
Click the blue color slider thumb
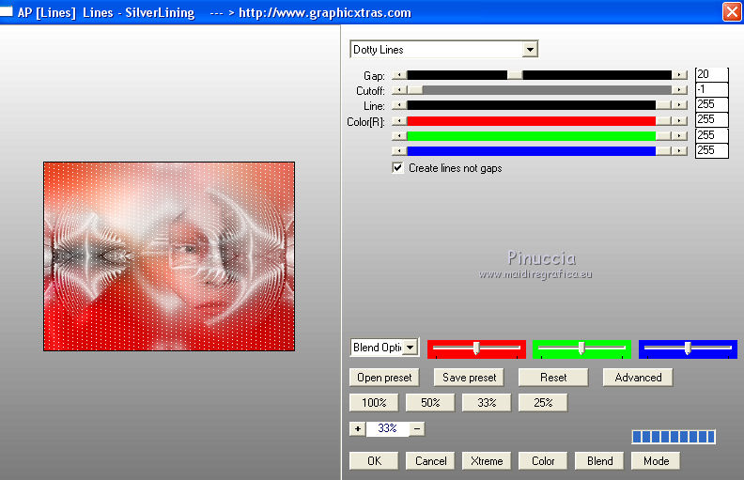(663, 151)
